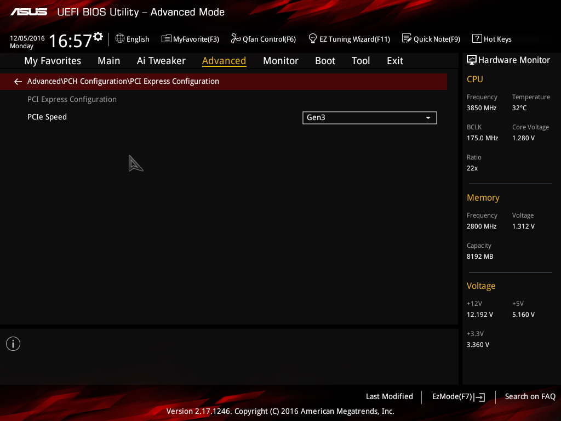Open the clock settings gear icon
This screenshot has height=421, width=561.
coord(98,37)
